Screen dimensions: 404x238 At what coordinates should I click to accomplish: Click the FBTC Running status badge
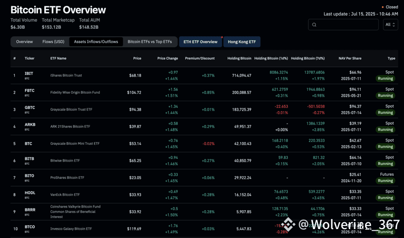[386, 95]
